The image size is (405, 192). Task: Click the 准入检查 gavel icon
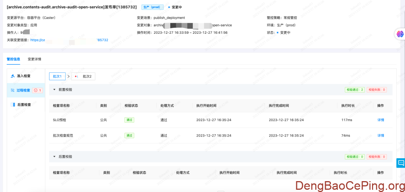tap(13, 76)
